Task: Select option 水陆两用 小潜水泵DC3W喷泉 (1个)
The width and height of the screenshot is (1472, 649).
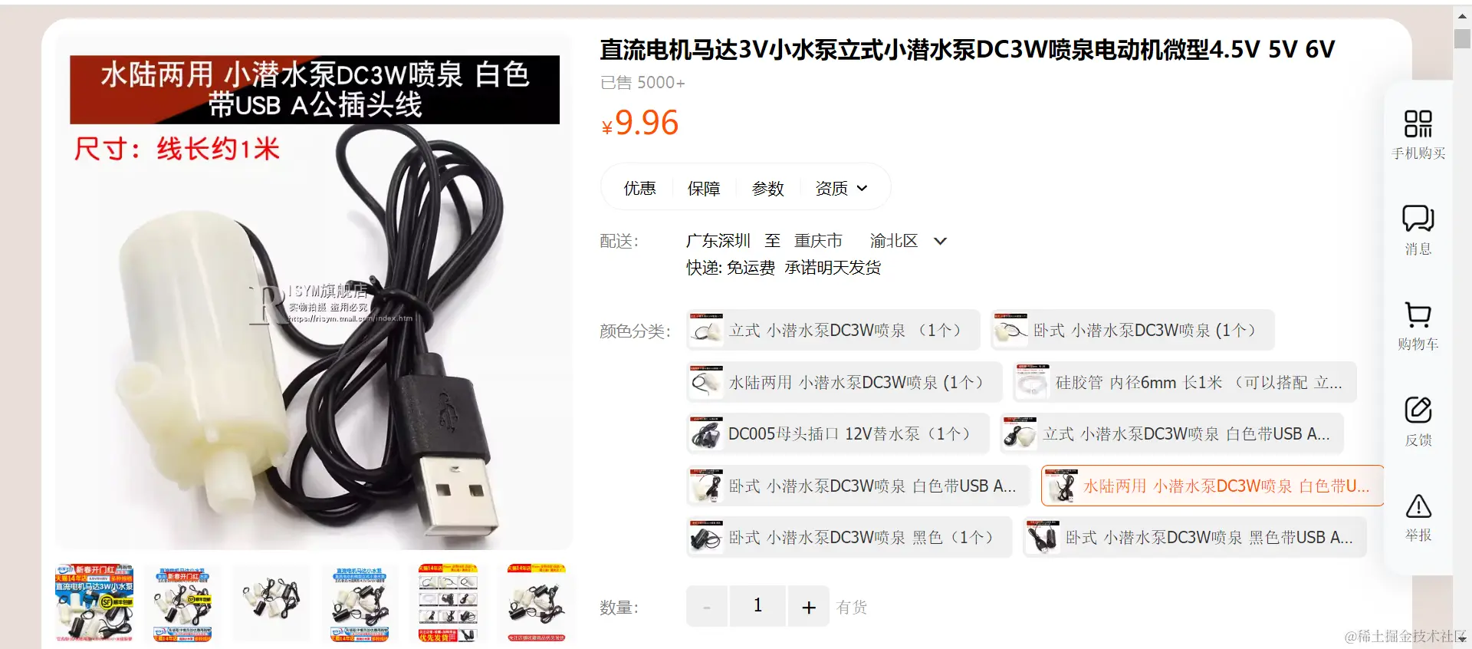Action: click(844, 383)
